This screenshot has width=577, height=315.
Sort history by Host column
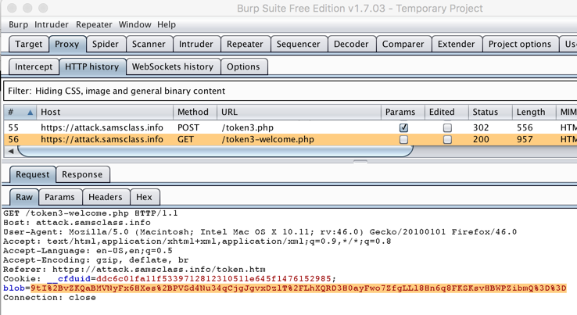click(x=105, y=112)
